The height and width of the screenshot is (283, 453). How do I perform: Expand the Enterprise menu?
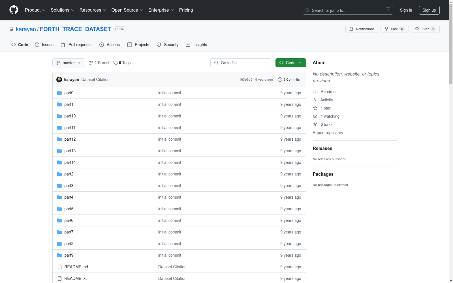click(x=161, y=10)
